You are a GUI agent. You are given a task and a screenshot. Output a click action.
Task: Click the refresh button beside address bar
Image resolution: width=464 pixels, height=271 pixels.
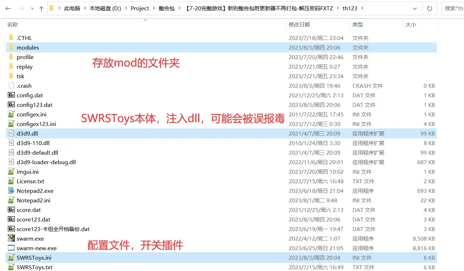430,8
